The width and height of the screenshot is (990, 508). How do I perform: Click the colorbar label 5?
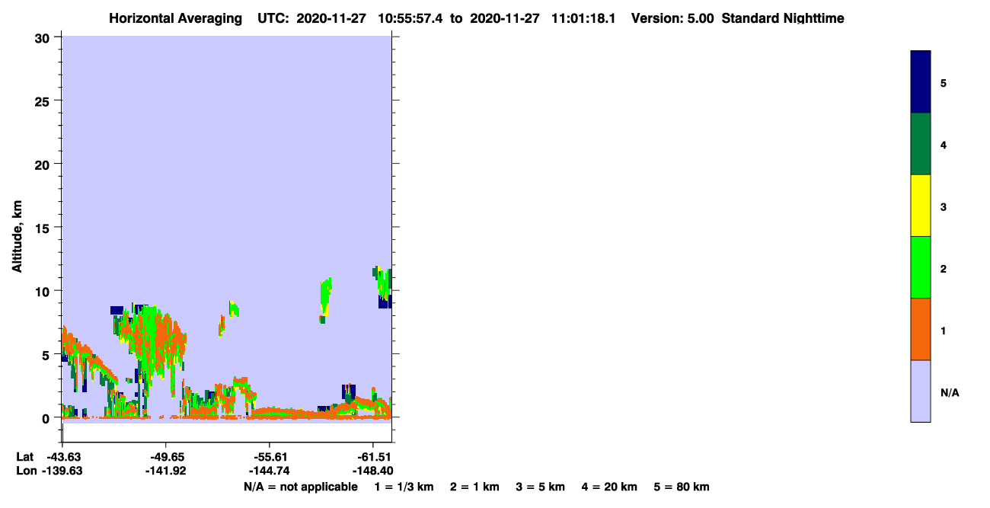click(x=944, y=83)
